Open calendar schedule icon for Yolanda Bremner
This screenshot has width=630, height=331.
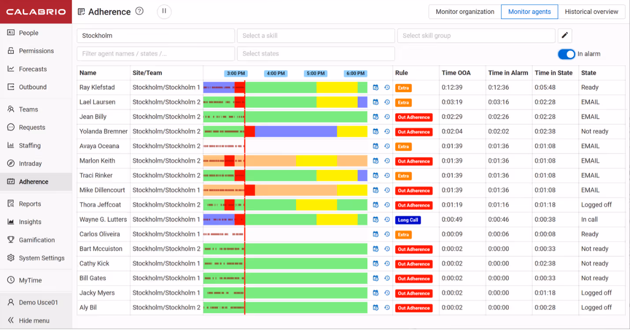(376, 131)
